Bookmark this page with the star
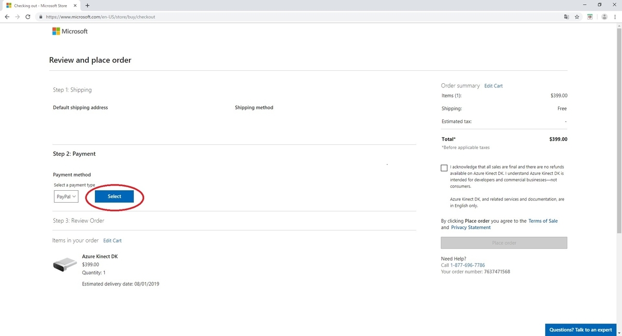This screenshot has height=336, width=622. click(x=577, y=17)
